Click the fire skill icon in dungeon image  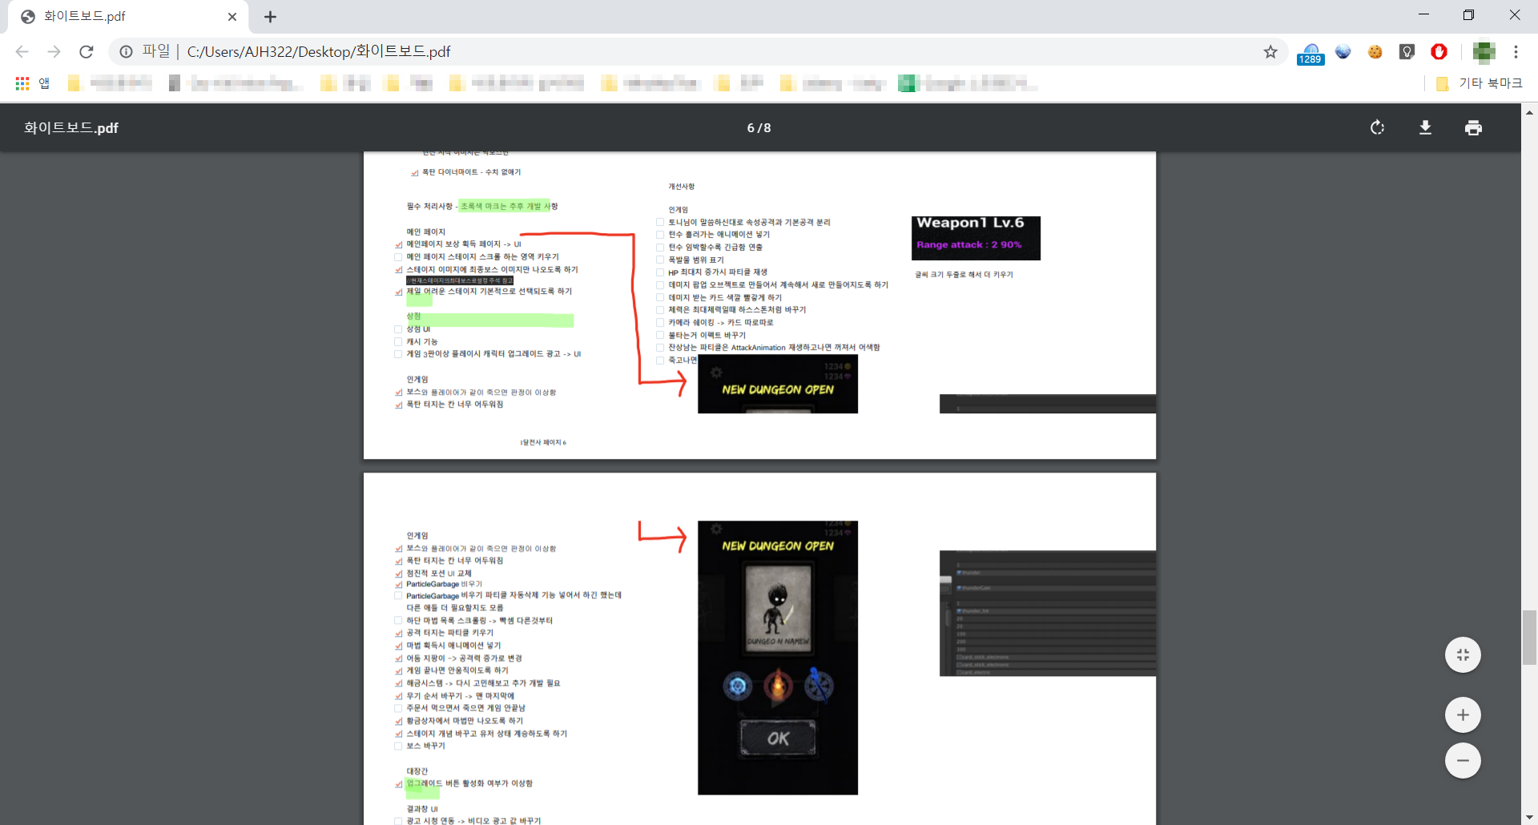[x=778, y=686]
